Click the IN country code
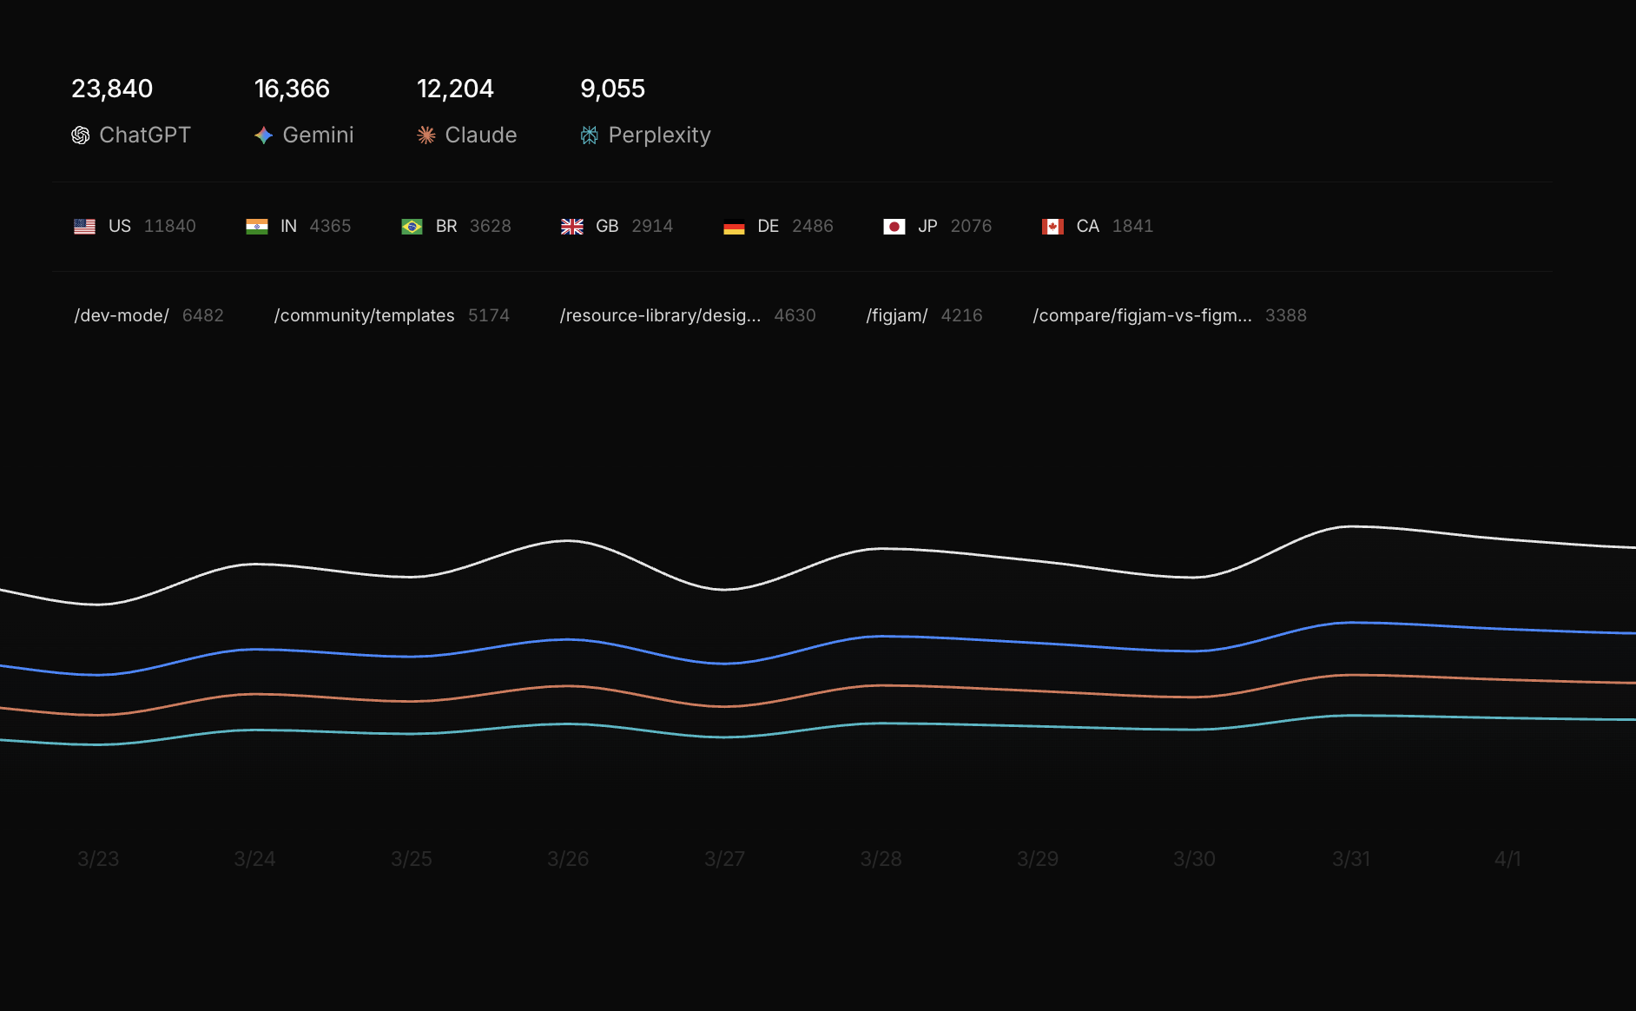 point(288,227)
